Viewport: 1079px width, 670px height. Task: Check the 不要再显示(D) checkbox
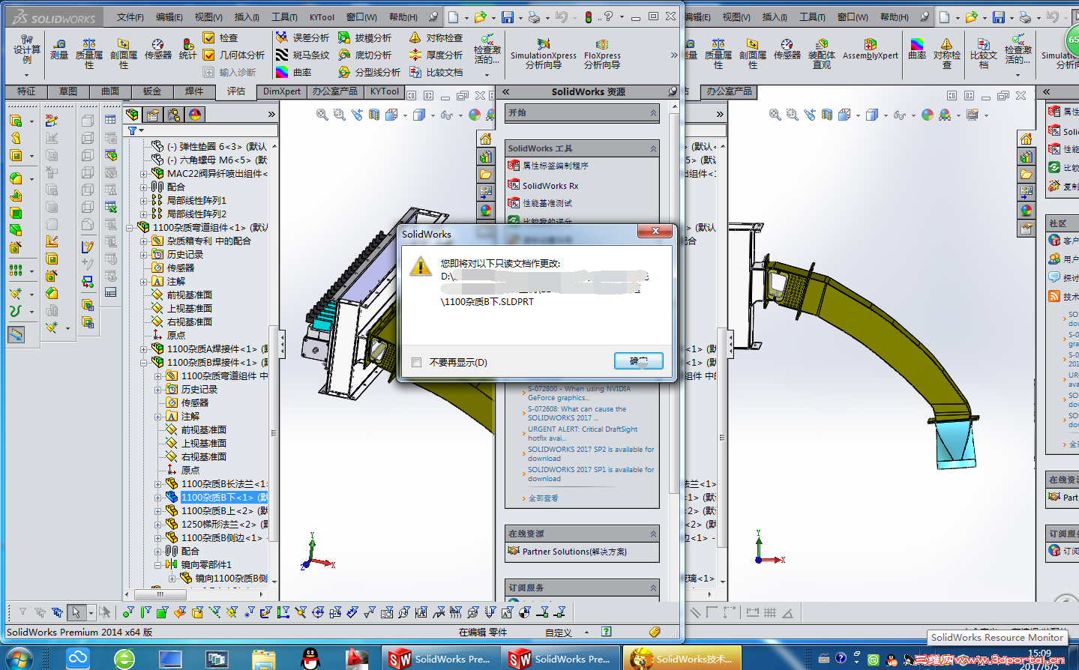click(x=417, y=363)
